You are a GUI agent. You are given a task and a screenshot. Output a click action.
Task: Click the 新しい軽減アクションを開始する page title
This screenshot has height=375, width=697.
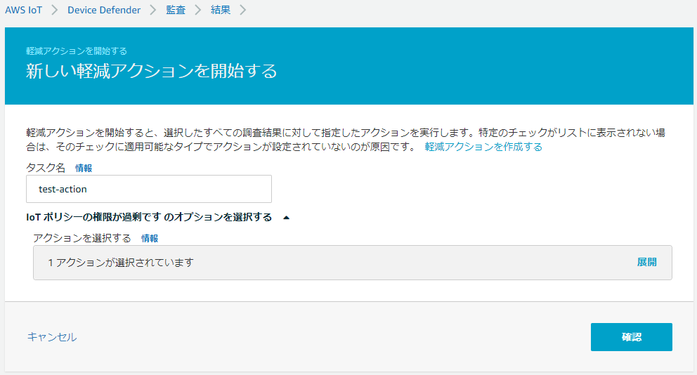(x=152, y=71)
